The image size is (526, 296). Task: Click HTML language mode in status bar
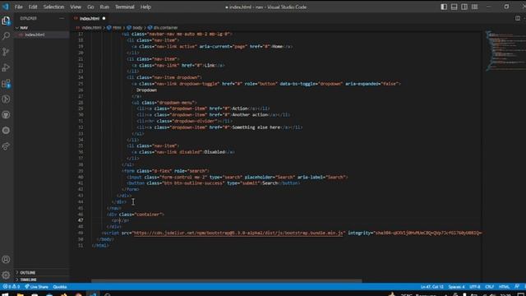(504, 287)
